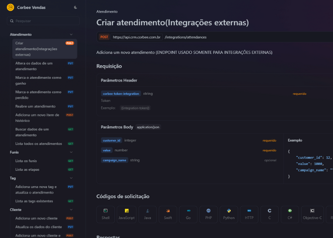Collapse the Funis sidebar section

(x=71, y=152)
